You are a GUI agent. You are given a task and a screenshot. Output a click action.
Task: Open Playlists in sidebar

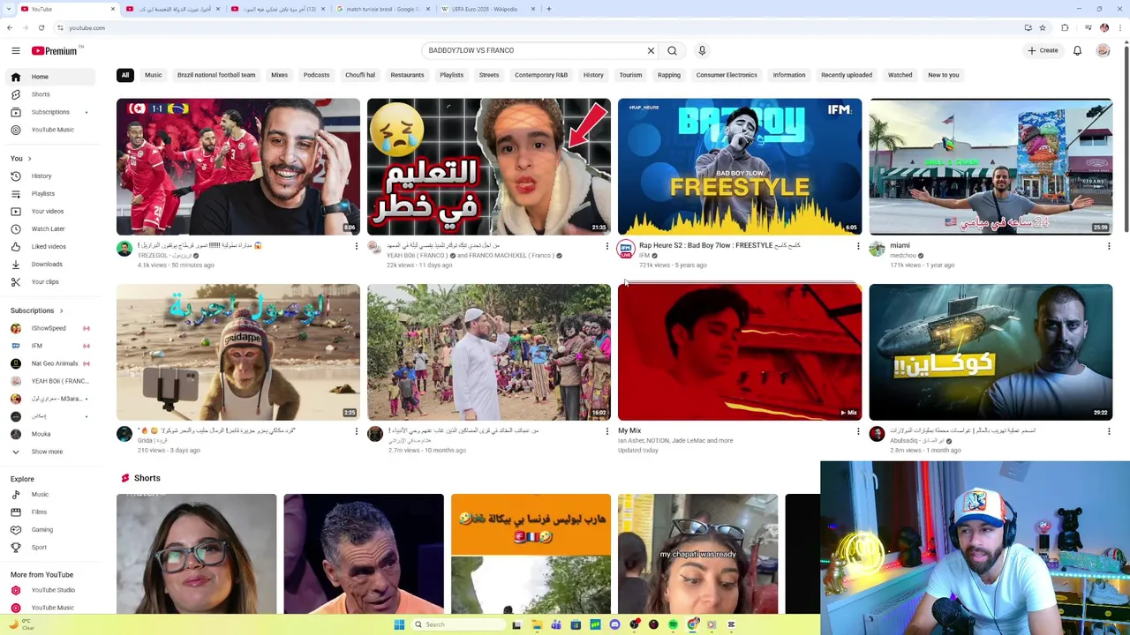pyautogui.click(x=49, y=194)
